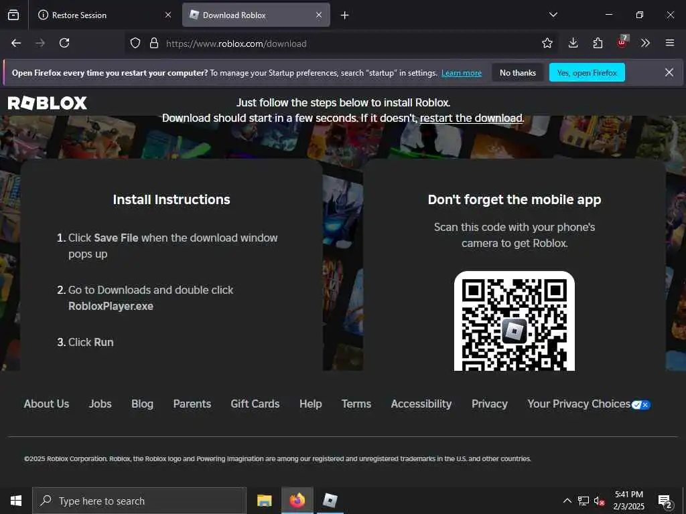Open a new tab with plus button
The image size is (686, 514).
coord(345,15)
